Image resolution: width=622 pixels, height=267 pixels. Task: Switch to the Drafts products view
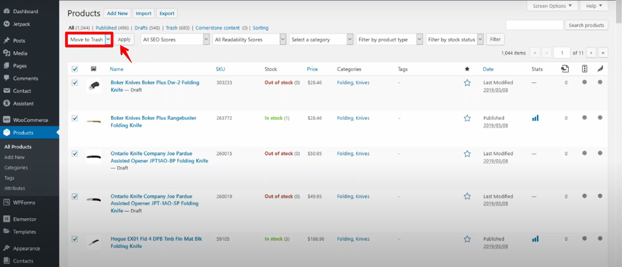pyautogui.click(x=141, y=28)
